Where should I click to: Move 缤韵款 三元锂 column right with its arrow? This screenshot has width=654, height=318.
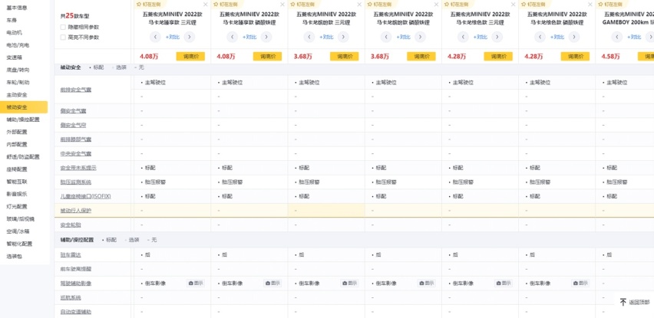[343, 37]
